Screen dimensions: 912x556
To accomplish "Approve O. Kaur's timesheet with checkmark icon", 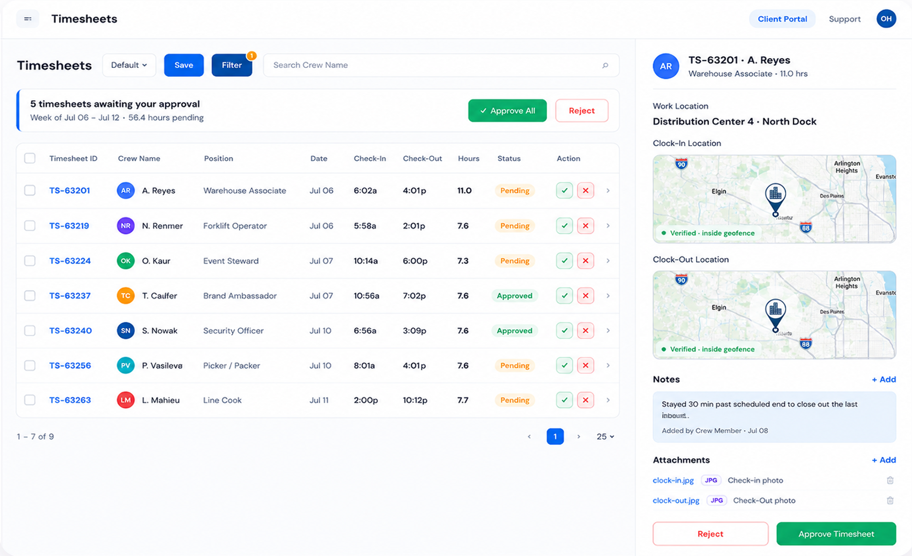I will click(564, 261).
